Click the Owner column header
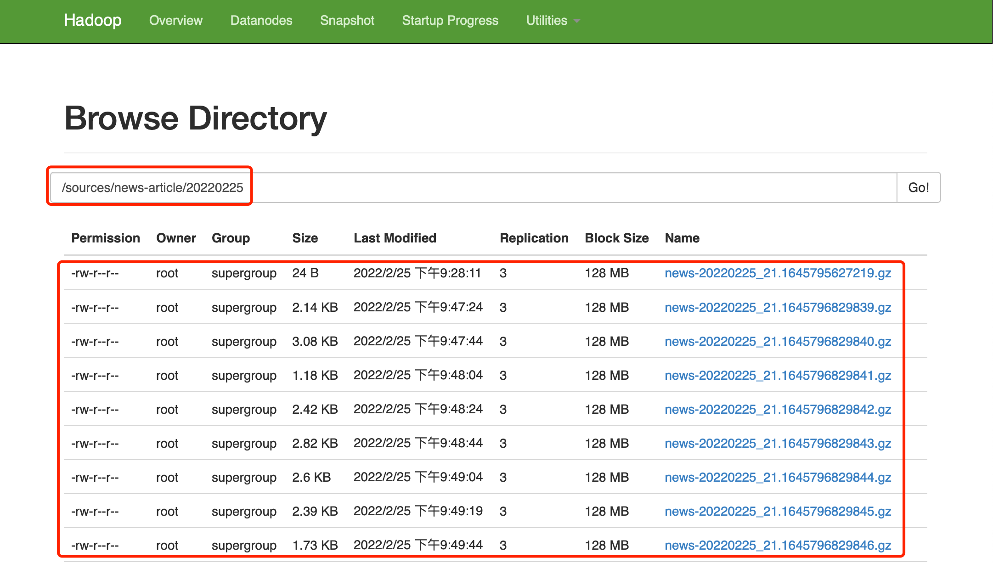This screenshot has width=993, height=563. 176,238
